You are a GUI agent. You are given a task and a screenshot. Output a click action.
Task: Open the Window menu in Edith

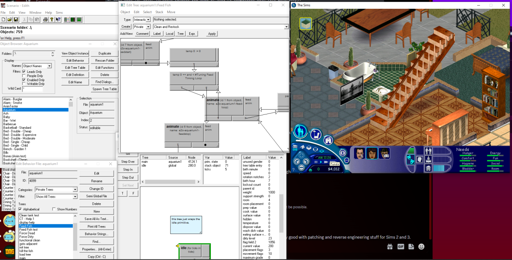[x=35, y=13]
